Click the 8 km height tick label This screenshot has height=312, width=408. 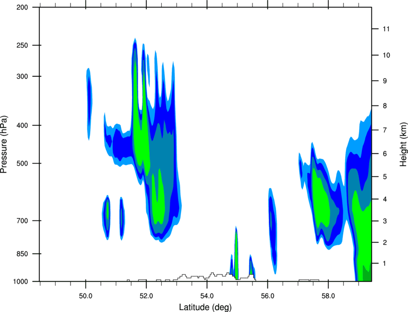click(x=385, y=106)
